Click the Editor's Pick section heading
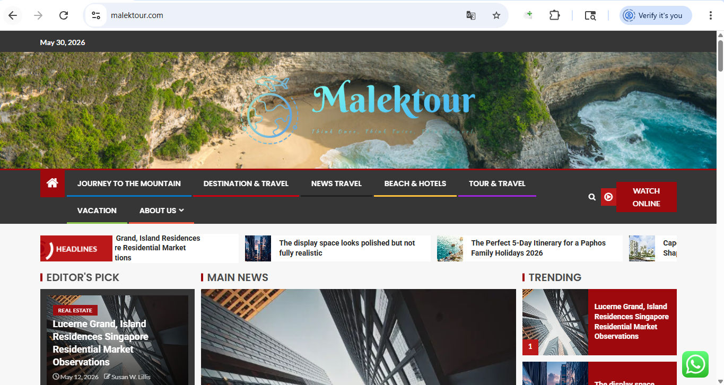 (83, 277)
